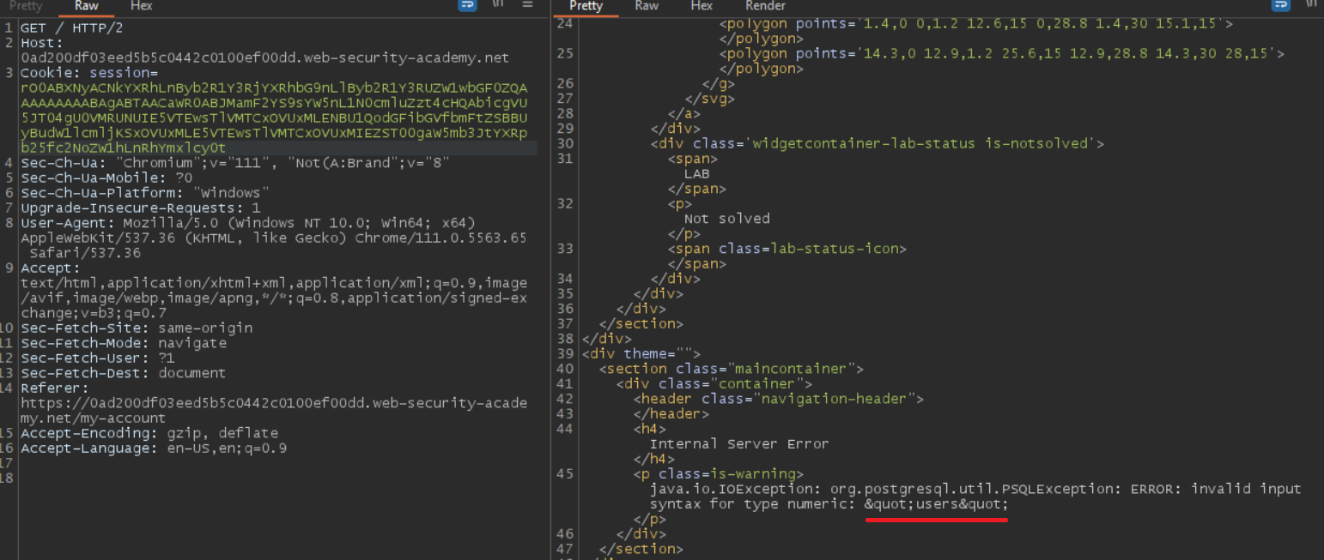Click the p class=is-warning line

coord(719,473)
